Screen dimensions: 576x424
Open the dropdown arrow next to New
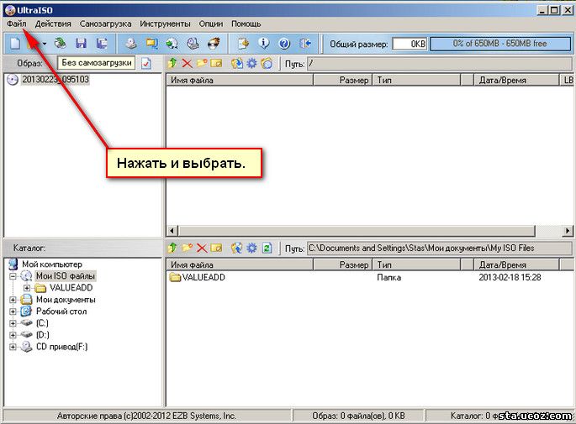(x=44, y=44)
